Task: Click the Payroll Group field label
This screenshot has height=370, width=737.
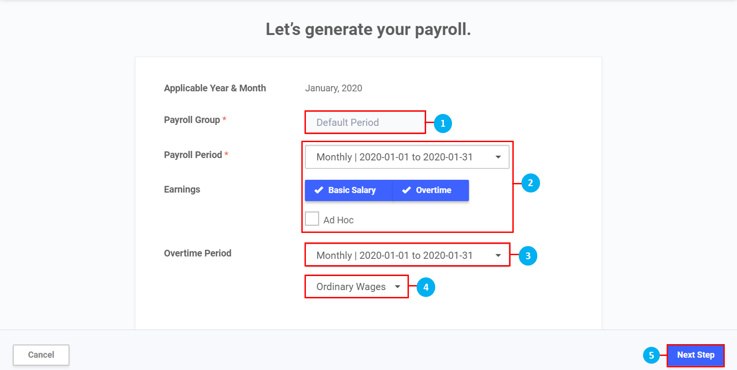Action: coord(192,120)
